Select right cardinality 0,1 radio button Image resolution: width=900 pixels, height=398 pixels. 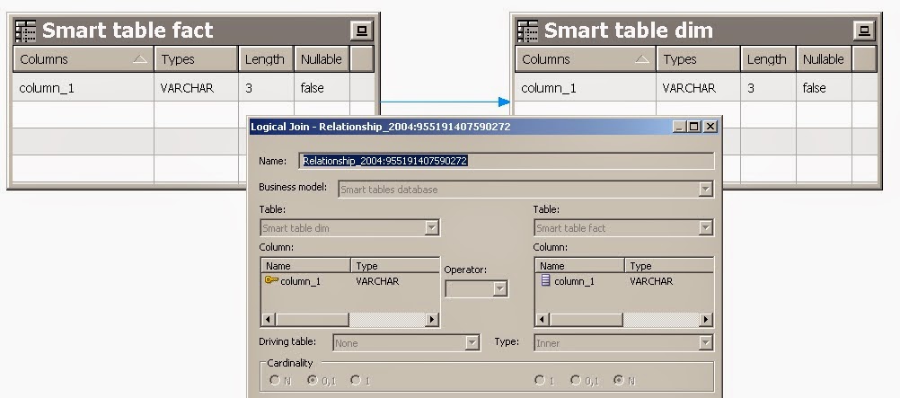(x=576, y=380)
